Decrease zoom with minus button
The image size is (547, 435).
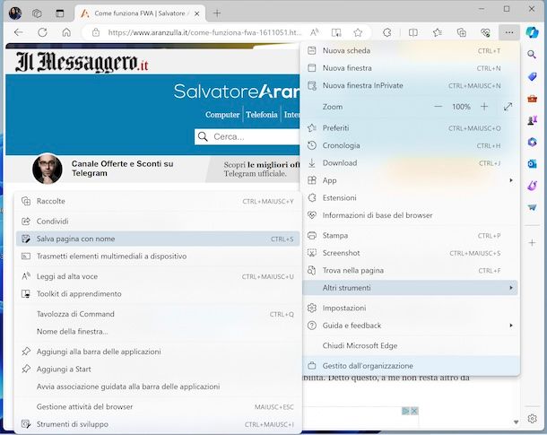point(438,107)
